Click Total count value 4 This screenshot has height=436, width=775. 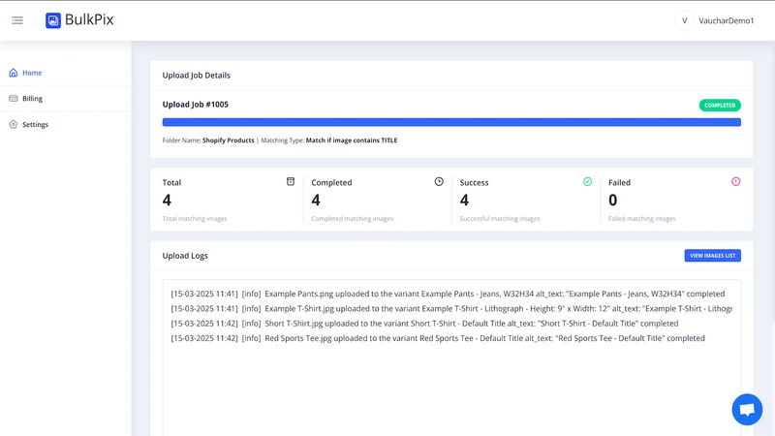pos(167,201)
